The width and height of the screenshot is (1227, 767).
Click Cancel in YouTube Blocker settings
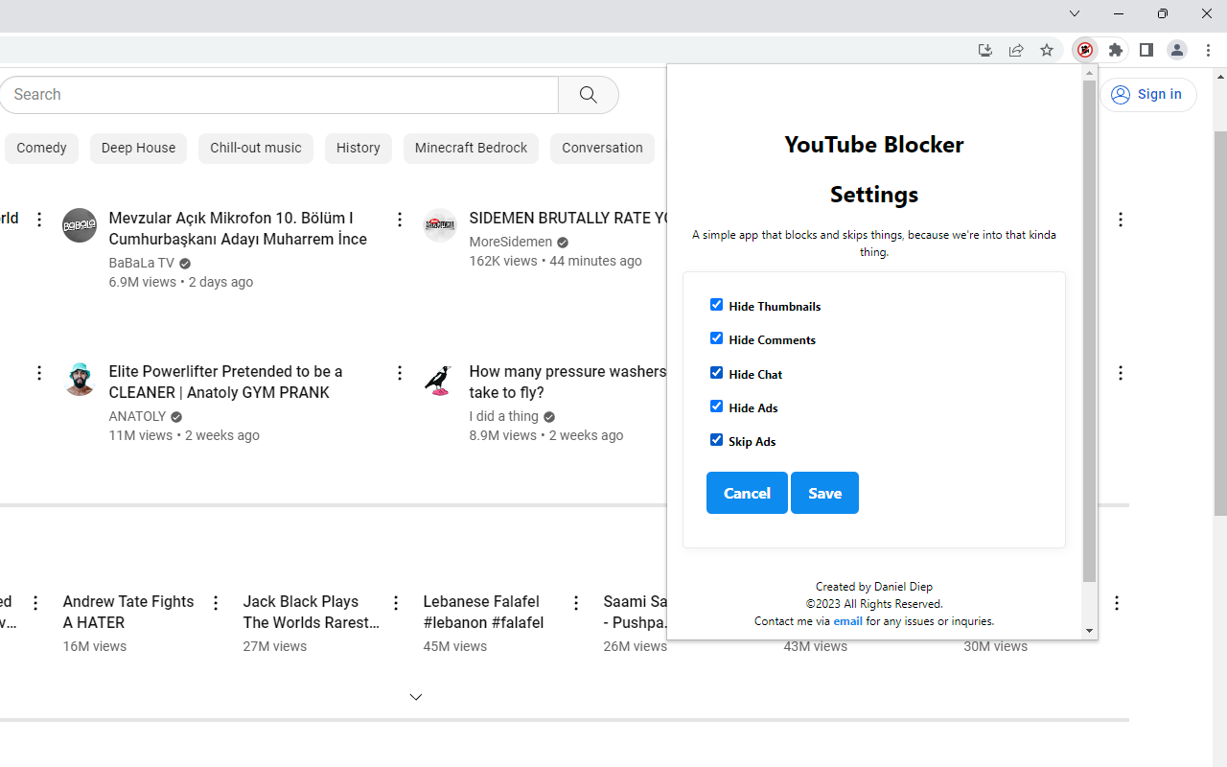tap(747, 493)
